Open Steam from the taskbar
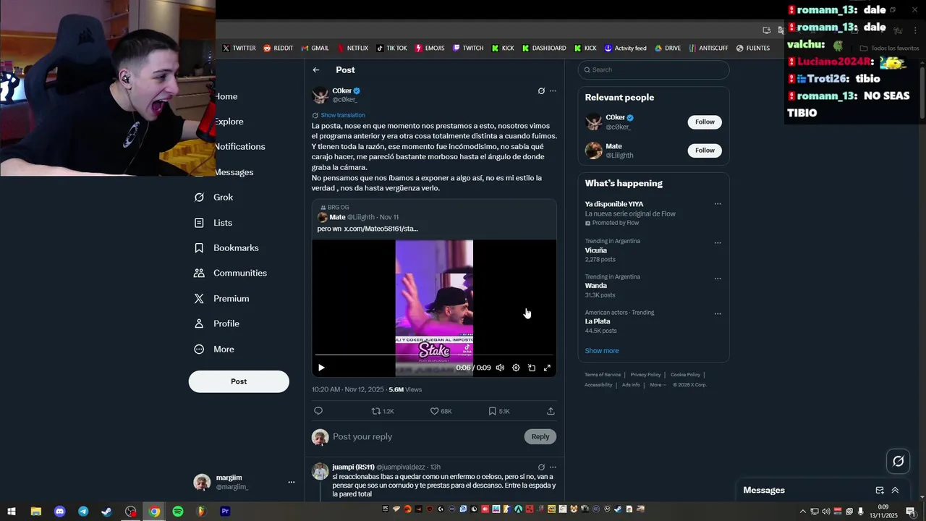Viewport: 926px width, 521px height. (x=107, y=512)
